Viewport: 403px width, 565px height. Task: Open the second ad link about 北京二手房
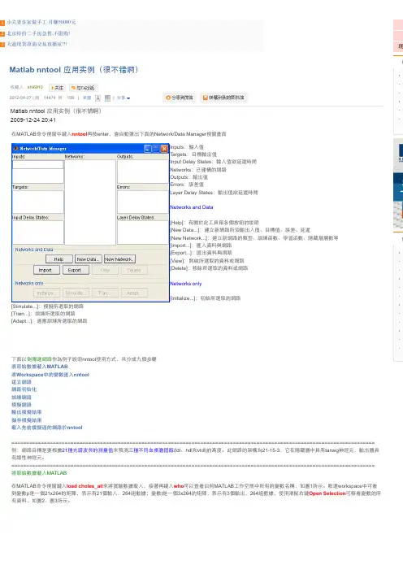point(38,33)
